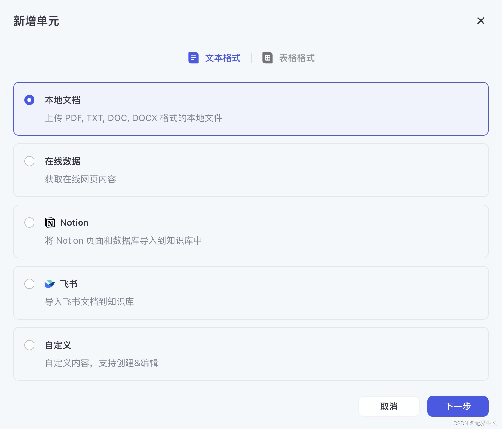Select the 自定义 radio button

pos(29,345)
